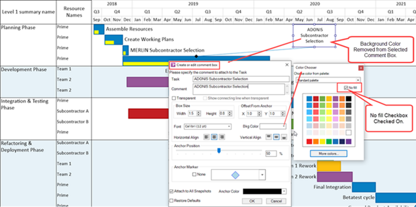The height and width of the screenshot is (207, 416).
Task: Pick the gold swatch in the top palette row
Action: click(329, 99)
